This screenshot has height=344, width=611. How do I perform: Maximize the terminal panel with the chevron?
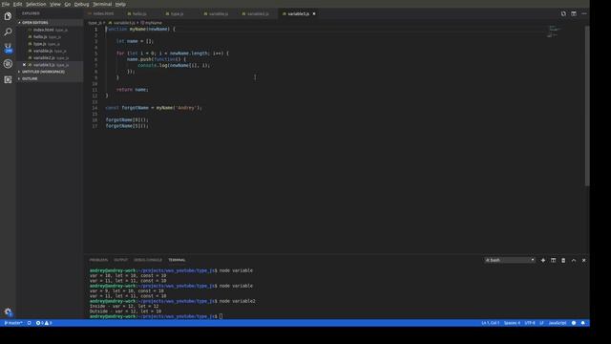point(574,260)
